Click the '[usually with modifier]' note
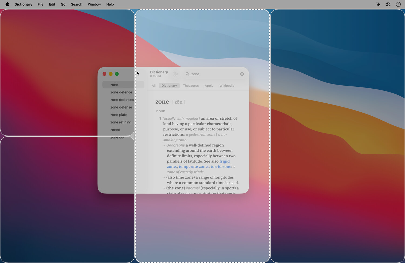Image resolution: width=405 pixels, height=263 pixels. coord(181,119)
